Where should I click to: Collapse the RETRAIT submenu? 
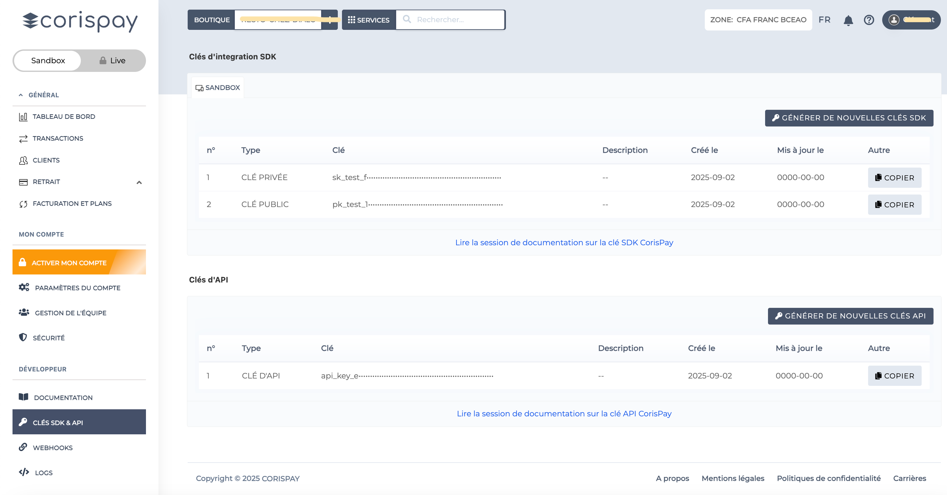[139, 182]
